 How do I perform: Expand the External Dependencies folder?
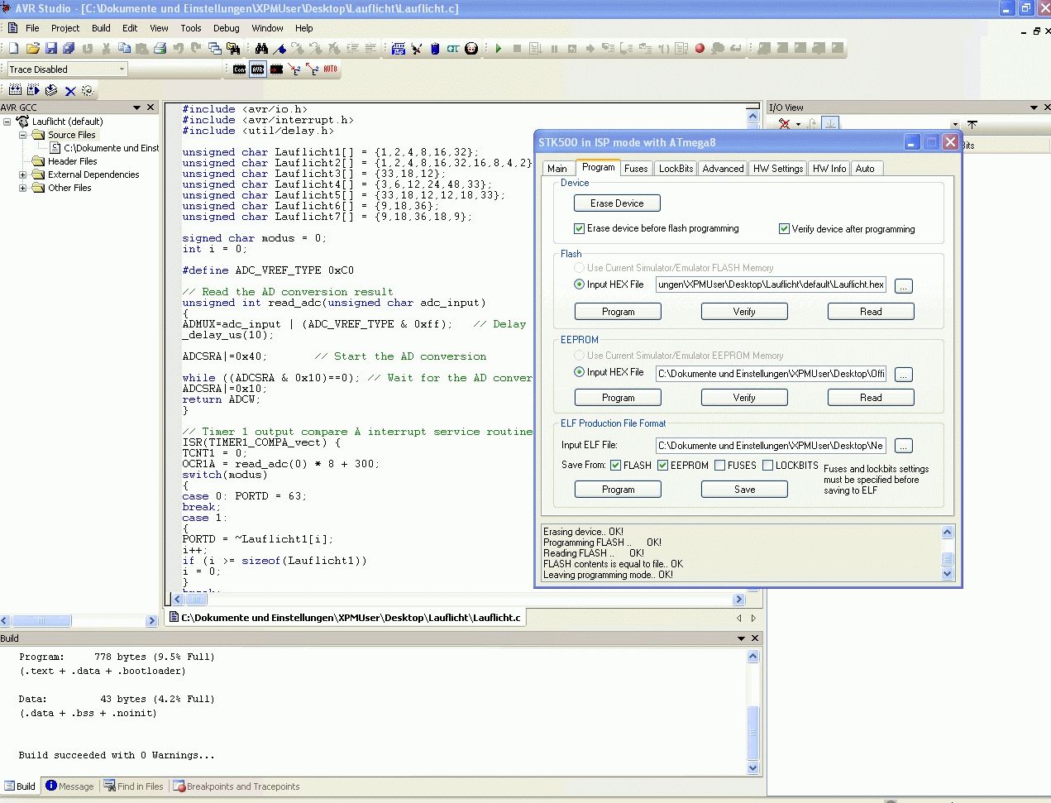point(23,174)
